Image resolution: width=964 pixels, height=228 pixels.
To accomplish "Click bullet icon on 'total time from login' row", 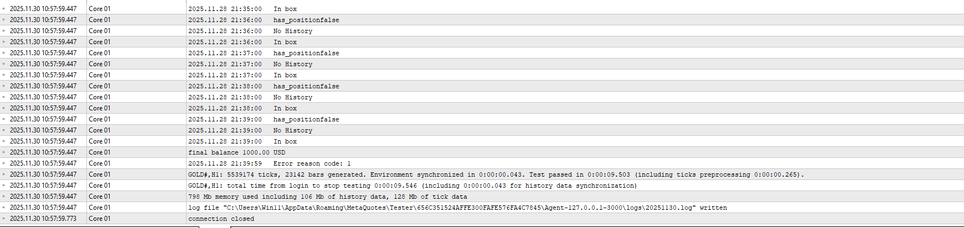I will [x=3, y=185].
